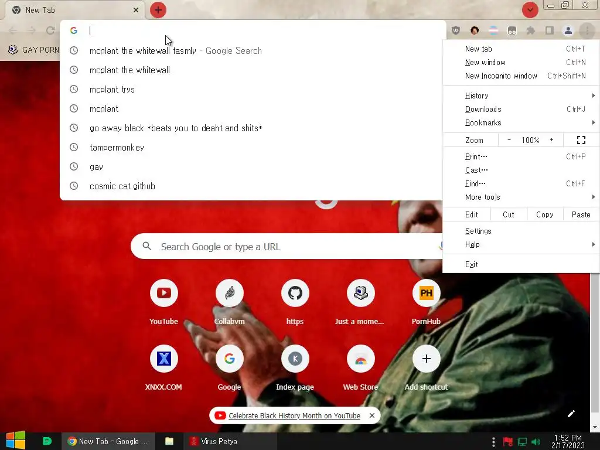600x450 pixels.
Task: Choose Print from the Chrome menu
Action: tap(521, 156)
